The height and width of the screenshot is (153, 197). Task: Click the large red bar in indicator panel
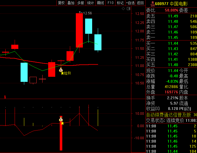pyautogui.click(x=61, y=133)
